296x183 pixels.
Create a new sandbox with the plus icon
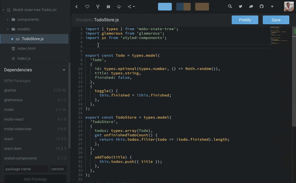pyautogui.click(x=272, y=6)
